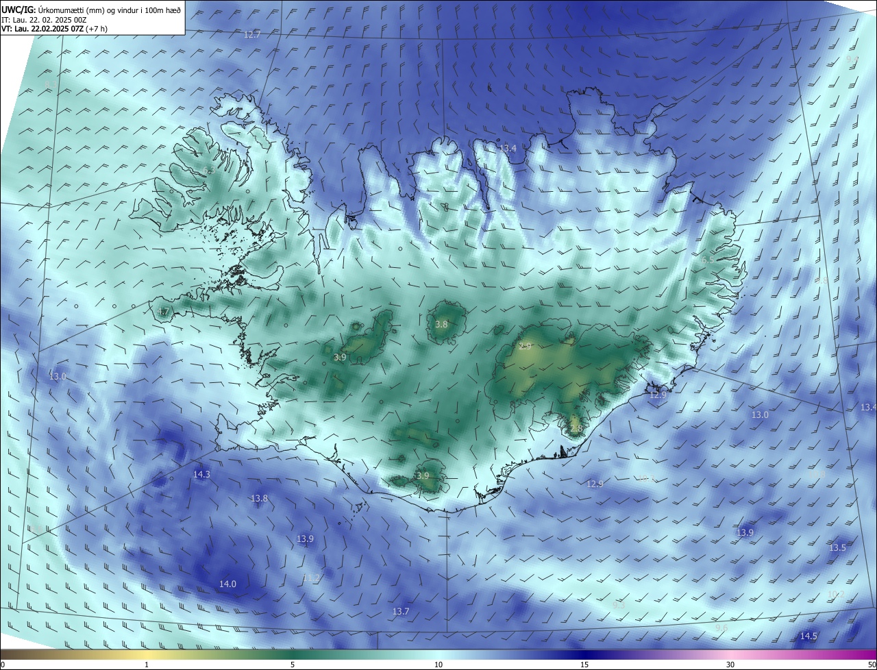Click the valid time line 'VT: Lau. 22.02.2025 07Z (+7 h)'
Screen dimensions: 877x670
53,29
